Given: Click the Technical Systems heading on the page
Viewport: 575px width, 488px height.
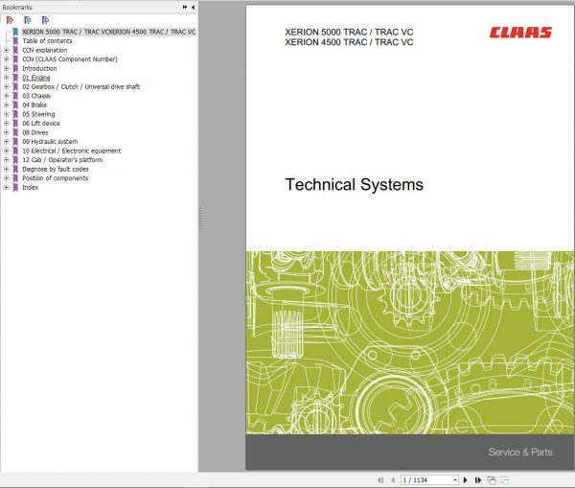Looking at the screenshot, I should [x=355, y=185].
